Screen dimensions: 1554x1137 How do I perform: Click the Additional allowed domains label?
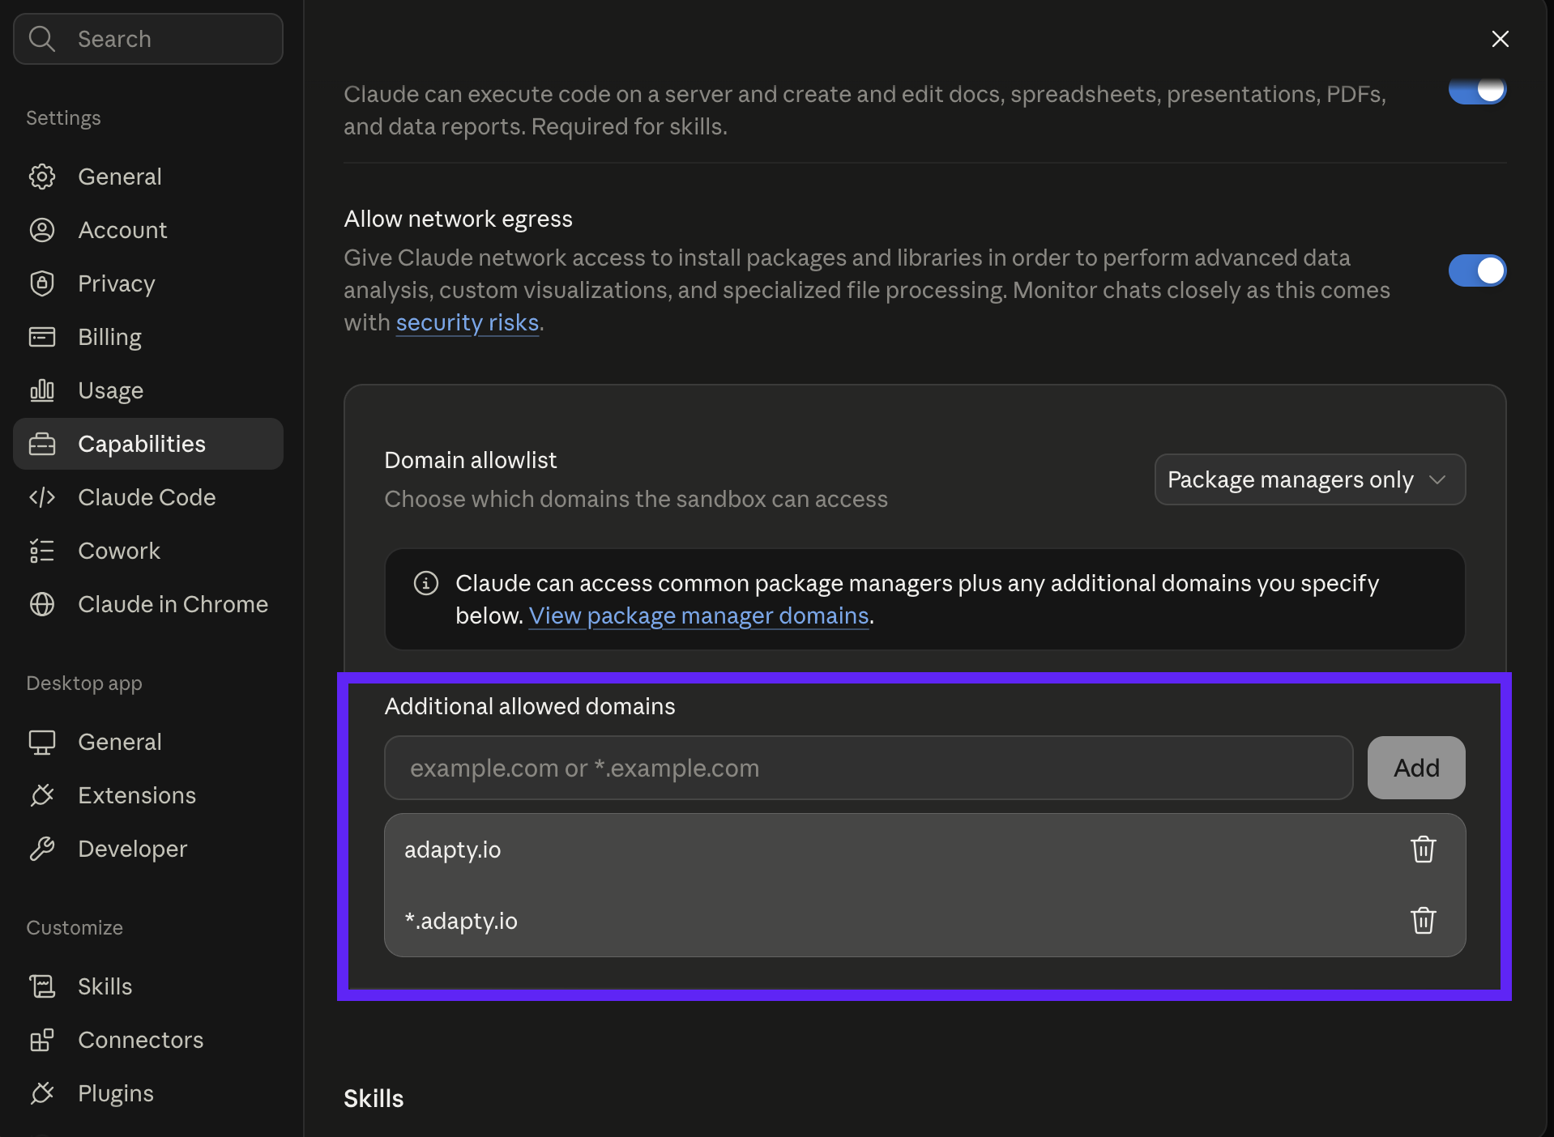tap(530, 706)
